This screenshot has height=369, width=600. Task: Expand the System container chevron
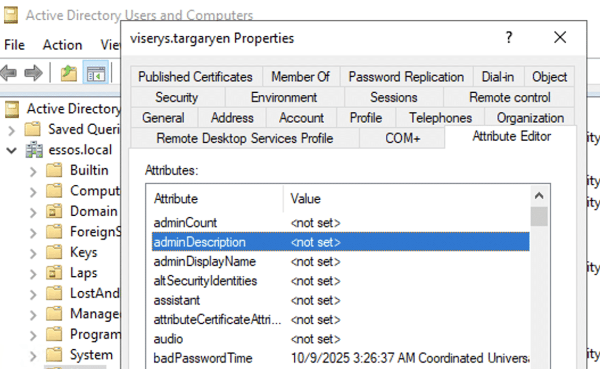33,355
